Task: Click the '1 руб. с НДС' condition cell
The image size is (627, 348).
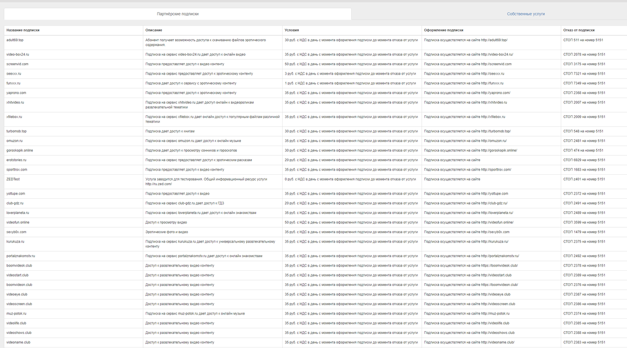Action: (x=350, y=83)
